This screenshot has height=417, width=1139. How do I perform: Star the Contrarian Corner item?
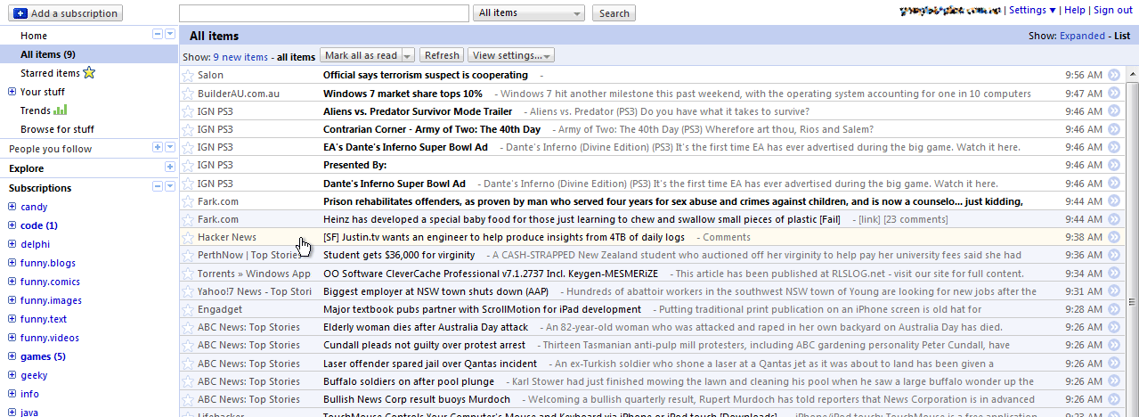click(x=188, y=129)
